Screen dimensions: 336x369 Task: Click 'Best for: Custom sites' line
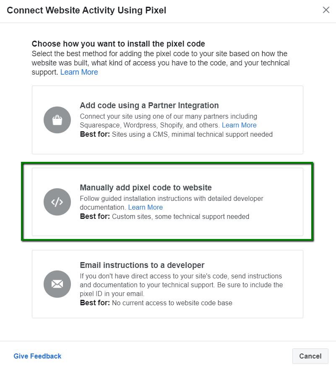click(164, 217)
